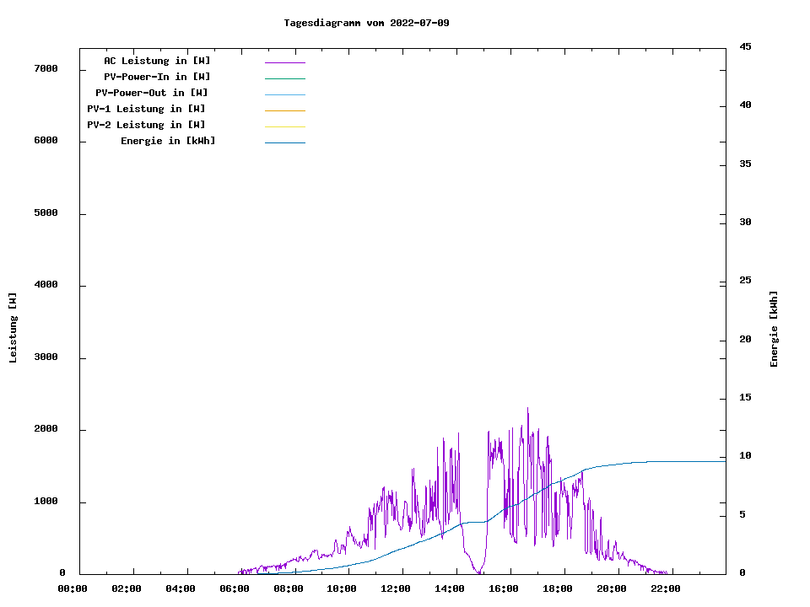
Task: Click the 12:00 time axis label
Action: (396, 588)
